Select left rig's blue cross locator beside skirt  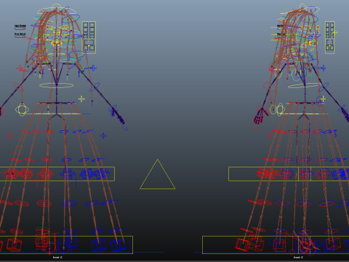pos(103,135)
